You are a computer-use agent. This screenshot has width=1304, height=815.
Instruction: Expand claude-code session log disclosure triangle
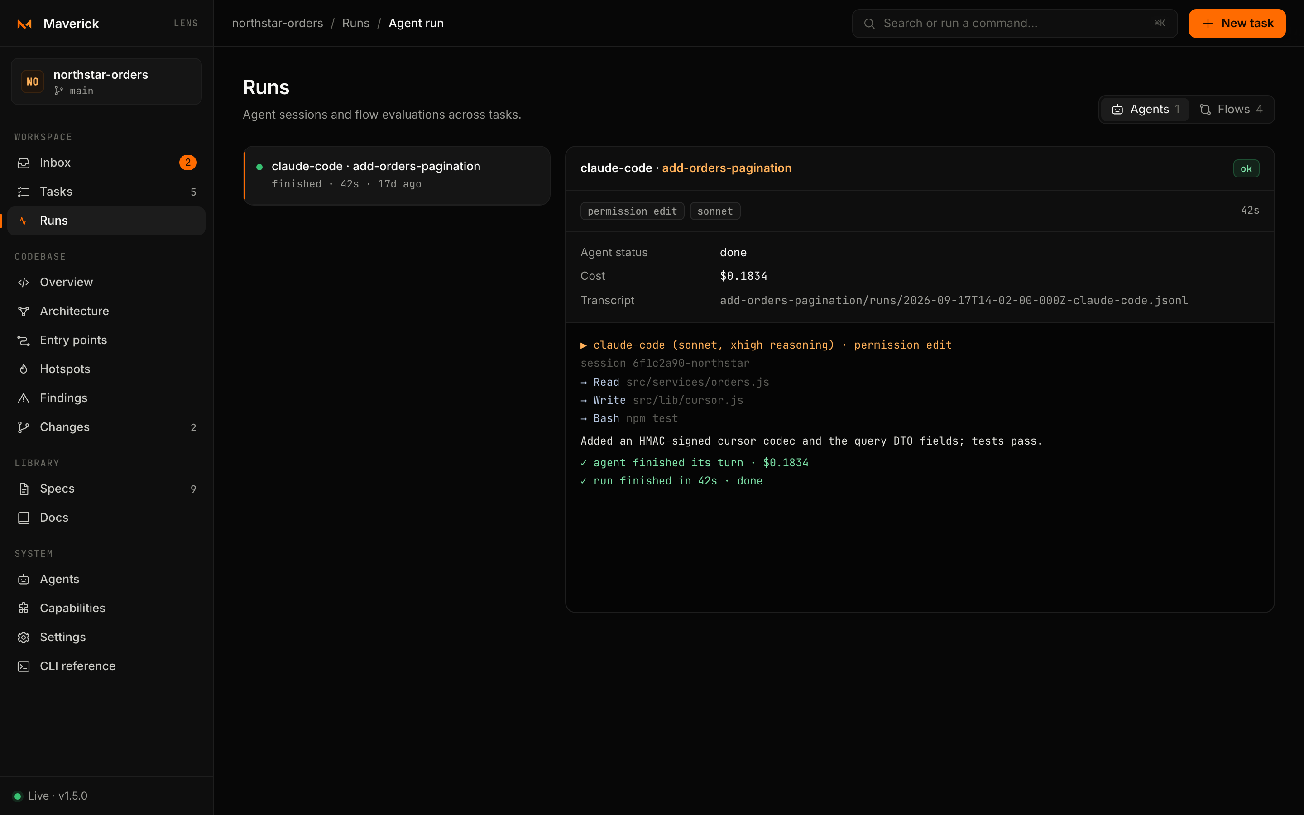coord(583,345)
